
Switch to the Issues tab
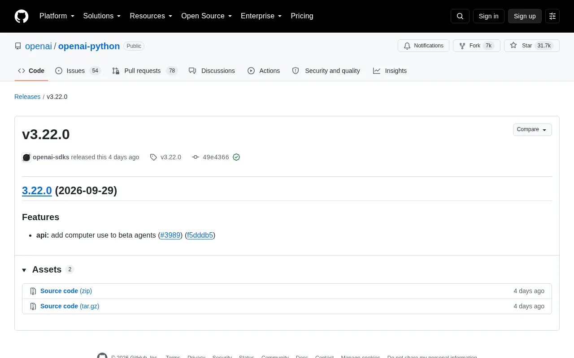click(78, 71)
